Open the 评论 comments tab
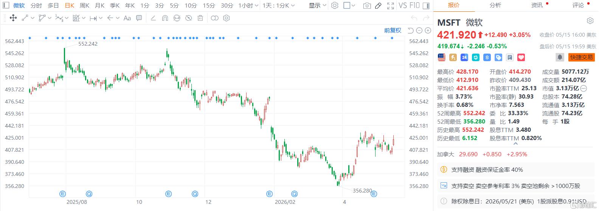The image size is (599, 211). (578, 5)
